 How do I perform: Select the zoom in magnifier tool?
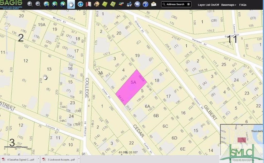pyautogui.click(x=30, y=4)
